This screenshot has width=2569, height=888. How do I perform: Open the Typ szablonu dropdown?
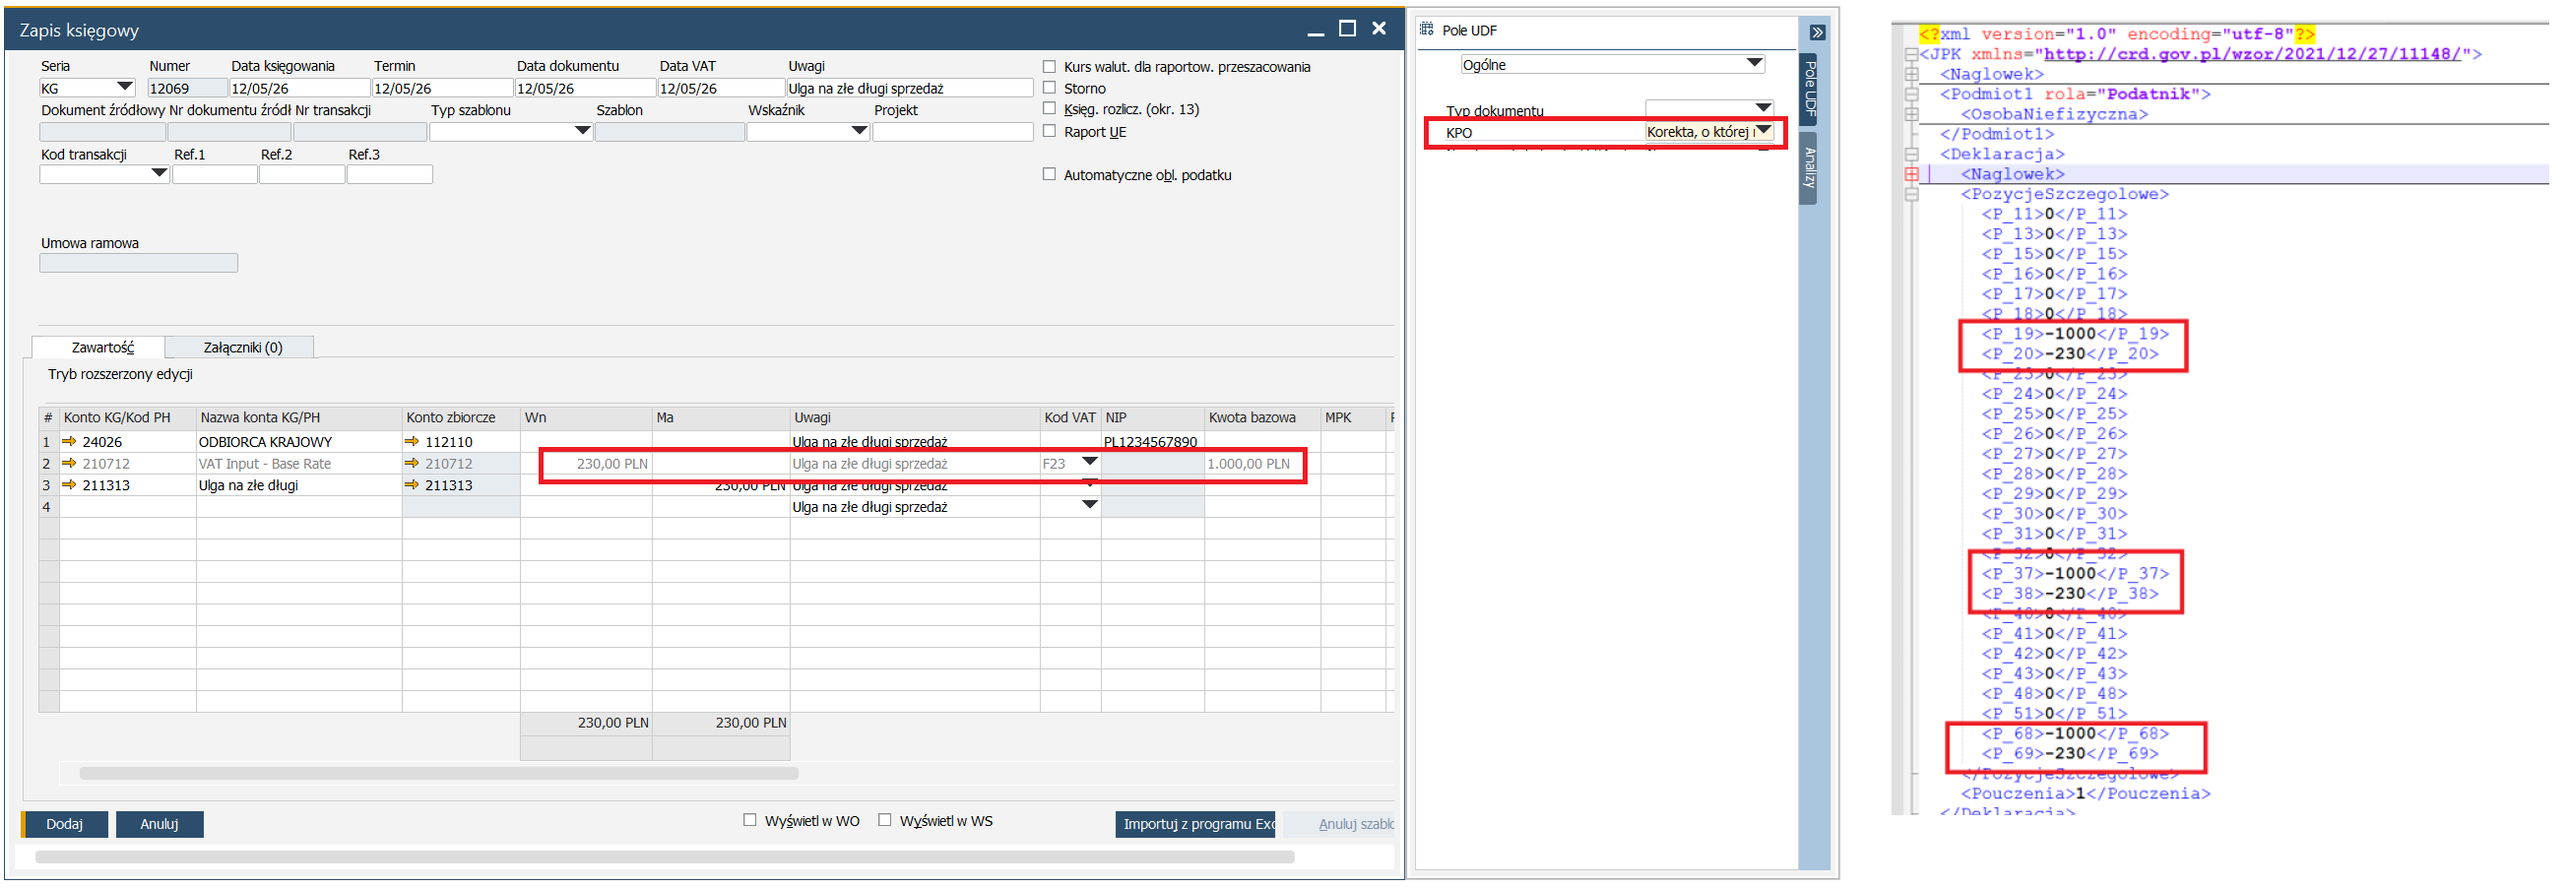pos(582,132)
